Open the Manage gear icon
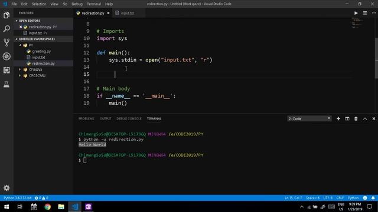The height and width of the screenshot is (212, 378). coord(6,188)
